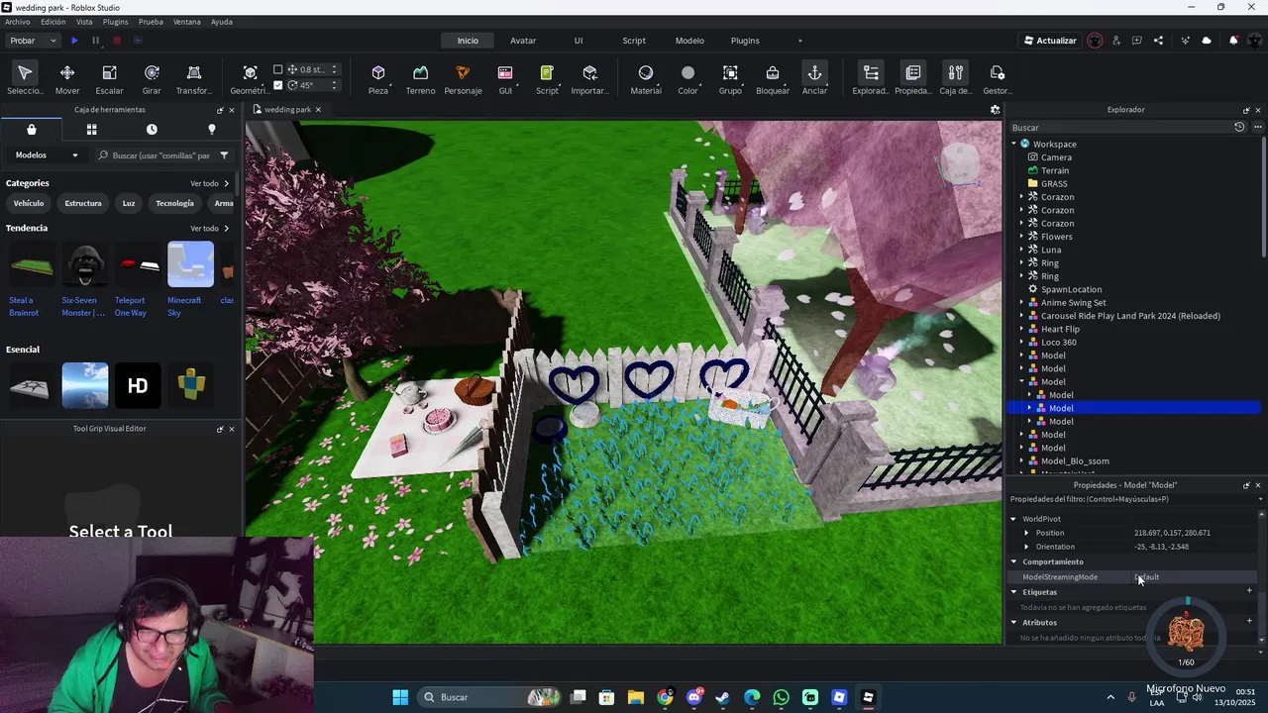Insert a new Pieza part
This screenshot has height=713, width=1268.
point(378,78)
